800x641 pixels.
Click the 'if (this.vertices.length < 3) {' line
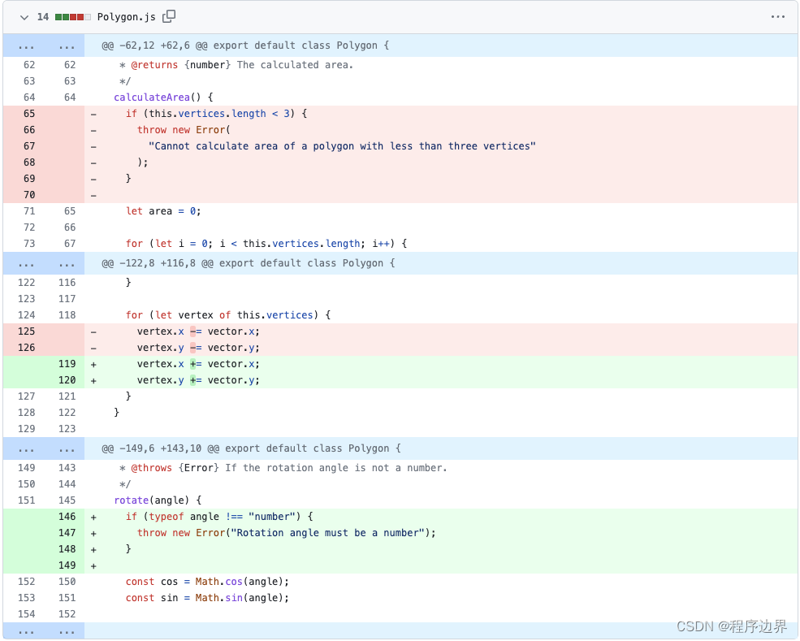(x=216, y=114)
